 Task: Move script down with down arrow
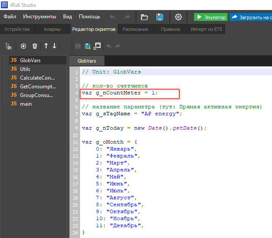54,46
